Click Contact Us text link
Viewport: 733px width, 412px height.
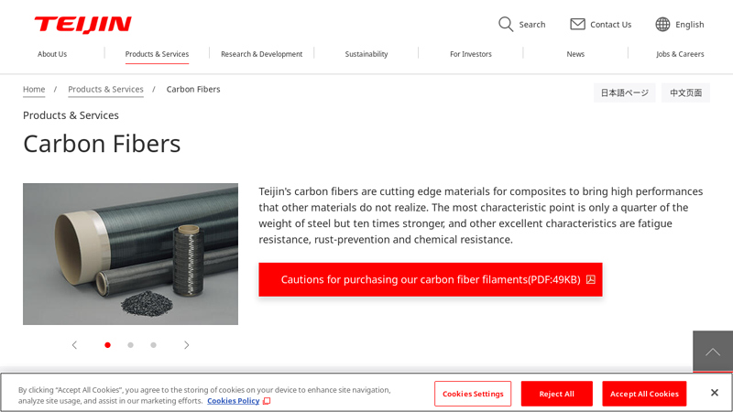pyautogui.click(x=610, y=25)
